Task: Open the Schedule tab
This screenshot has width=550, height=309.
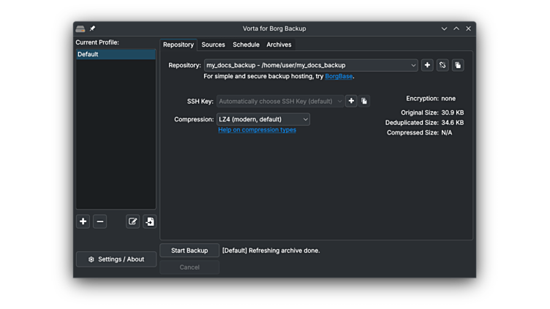Action: [x=246, y=45]
